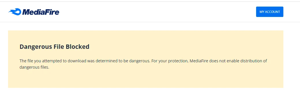Click the word Dangerous in the heading
Viewport: 300px width, 112px height.
pos(35,47)
